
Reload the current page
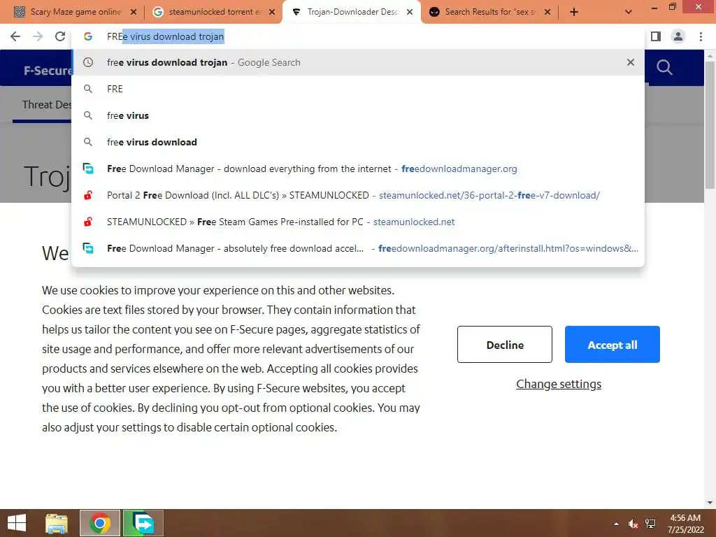click(x=60, y=36)
